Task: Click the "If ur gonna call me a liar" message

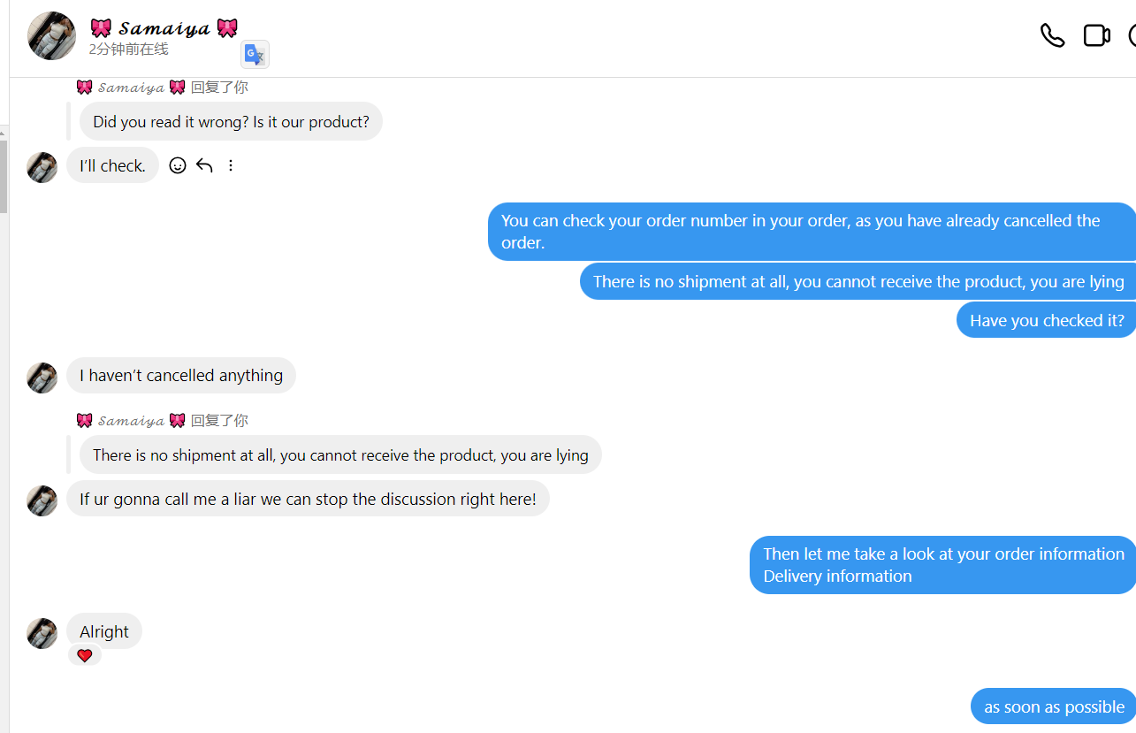Action: (x=308, y=499)
